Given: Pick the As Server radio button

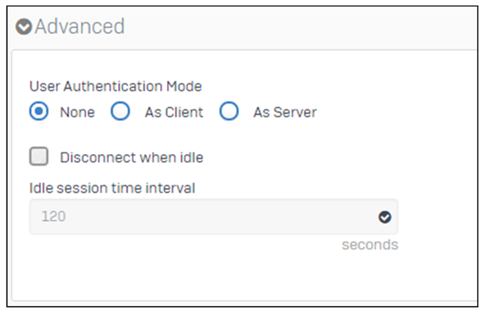Looking at the screenshot, I should point(229,111).
